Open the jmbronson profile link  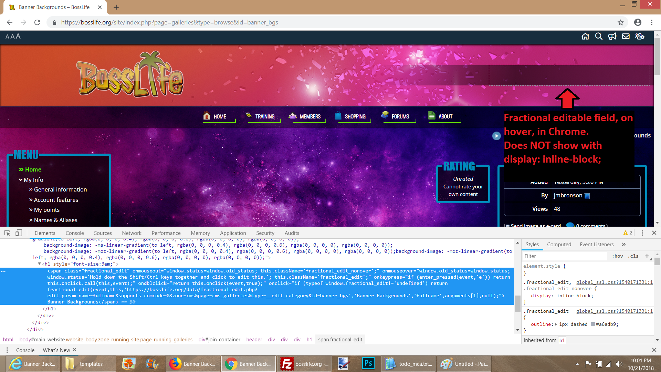coord(568,196)
